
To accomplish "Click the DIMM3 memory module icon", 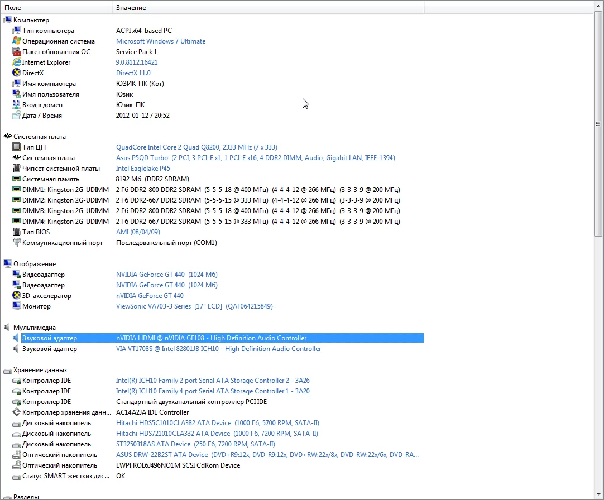I will (17, 211).
